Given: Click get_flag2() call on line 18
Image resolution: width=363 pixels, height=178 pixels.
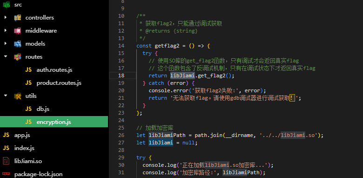Looking at the screenshot, I should coord(215,75).
